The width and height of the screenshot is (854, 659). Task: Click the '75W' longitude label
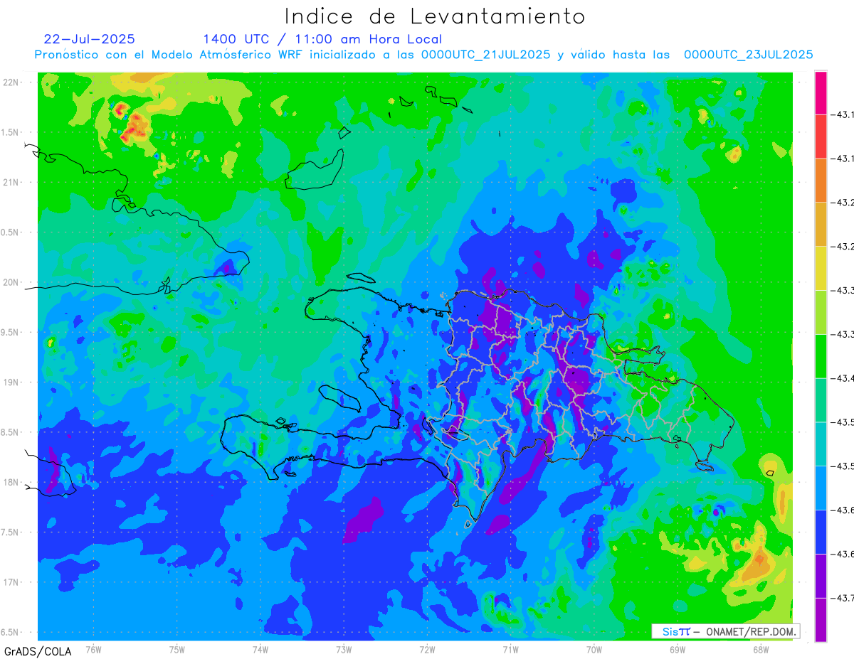pyautogui.click(x=177, y=649)
